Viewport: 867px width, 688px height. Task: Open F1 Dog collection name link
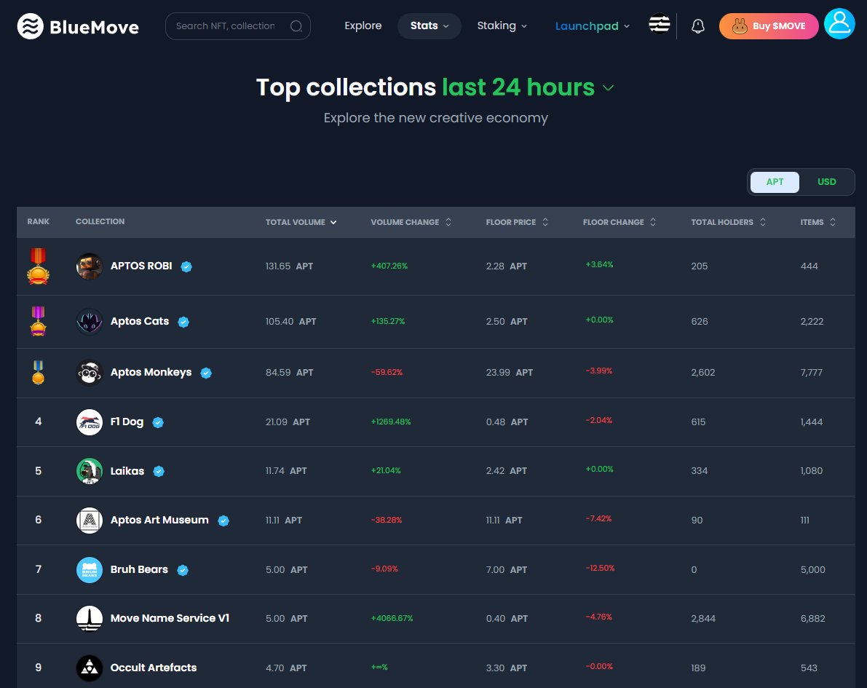[127, 422]
